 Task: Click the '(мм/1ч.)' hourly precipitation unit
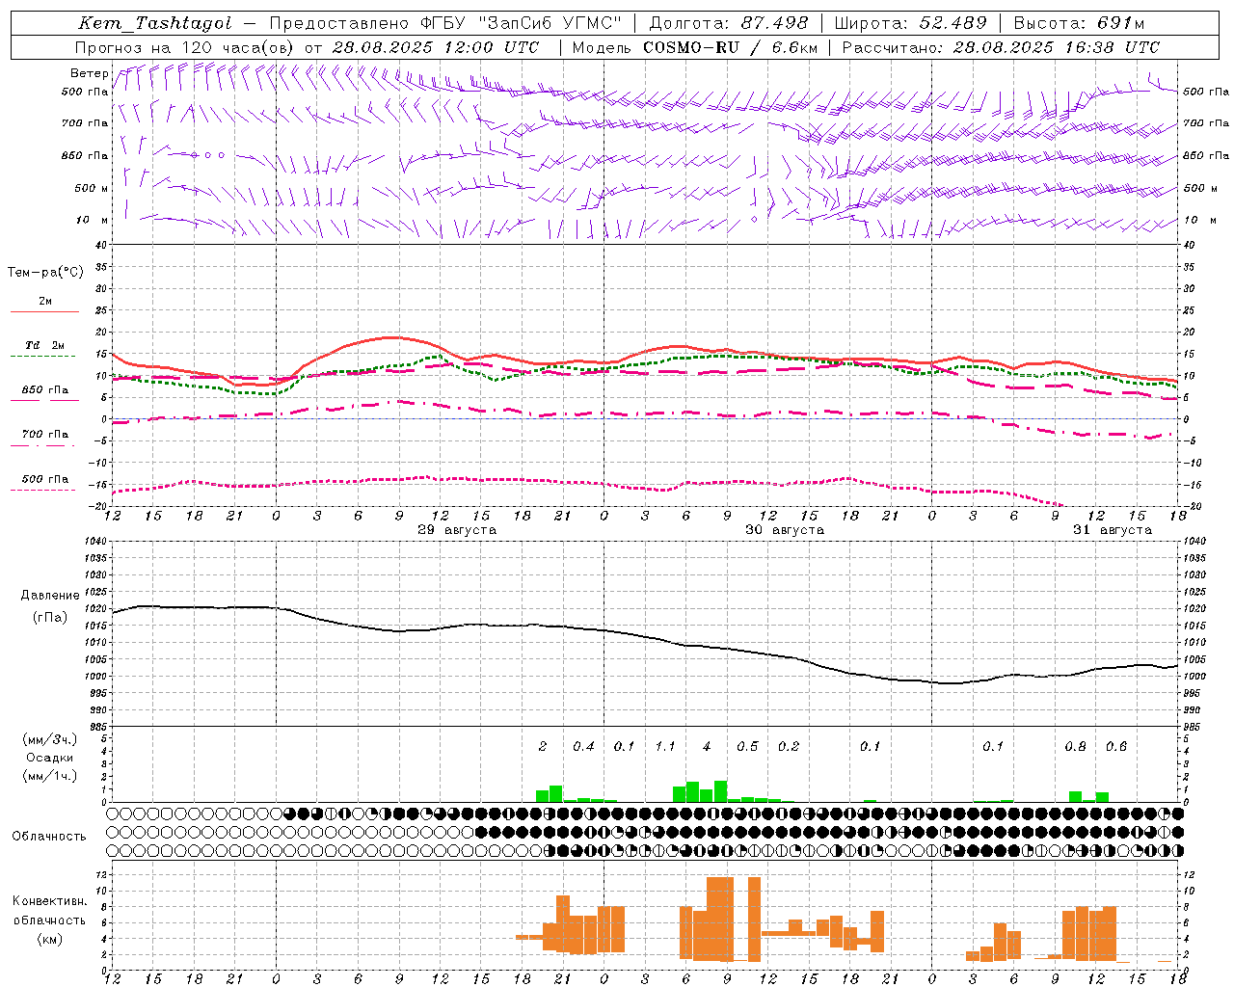50,776
